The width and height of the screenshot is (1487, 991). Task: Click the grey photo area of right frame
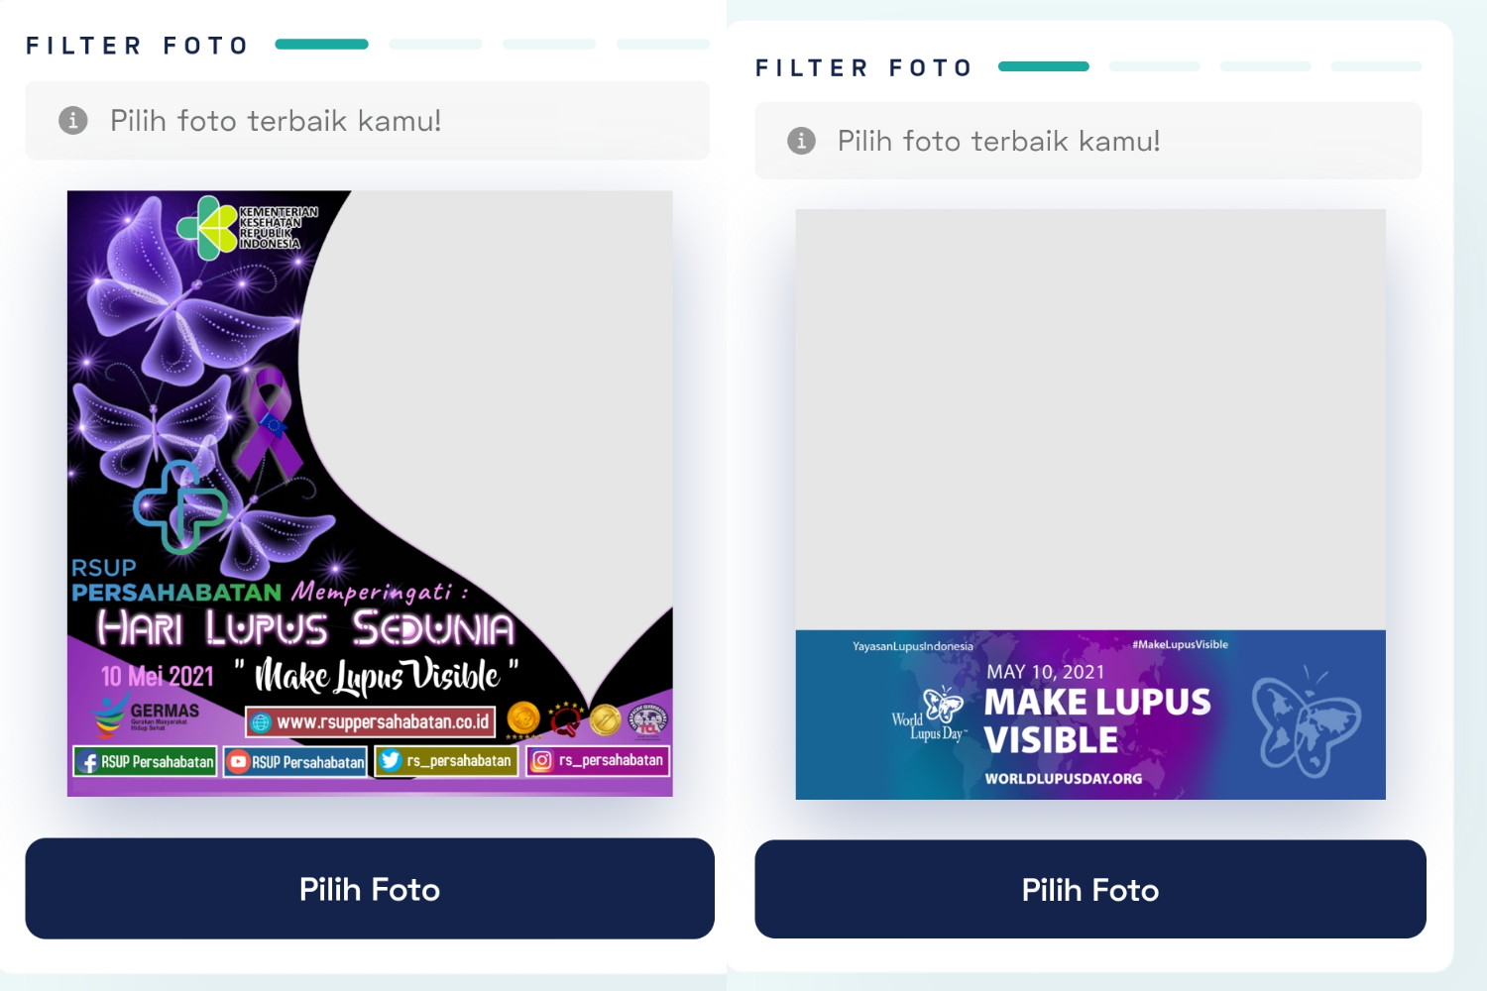pos(1090,419)
